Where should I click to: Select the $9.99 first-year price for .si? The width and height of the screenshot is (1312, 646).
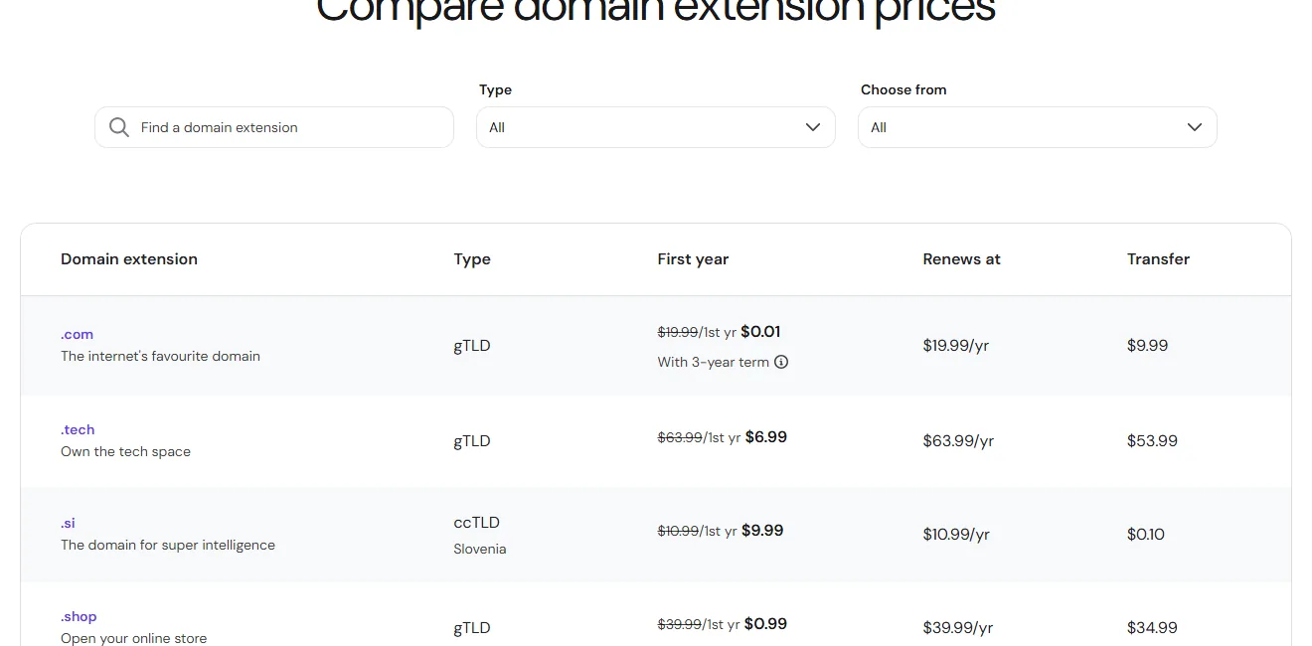click(x=762, y=531)
